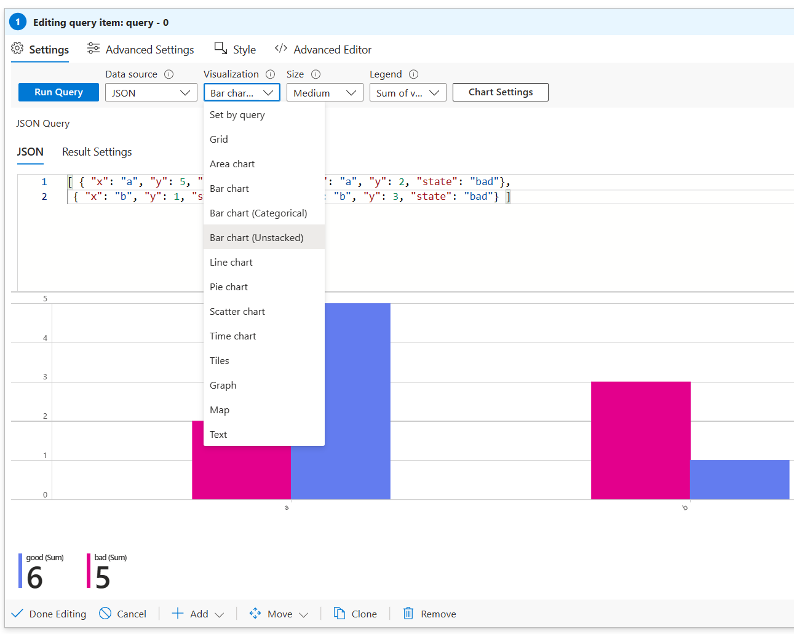794x634 pixels.
Task: Click the Remove trash icon
Action: tap(408, 613)
